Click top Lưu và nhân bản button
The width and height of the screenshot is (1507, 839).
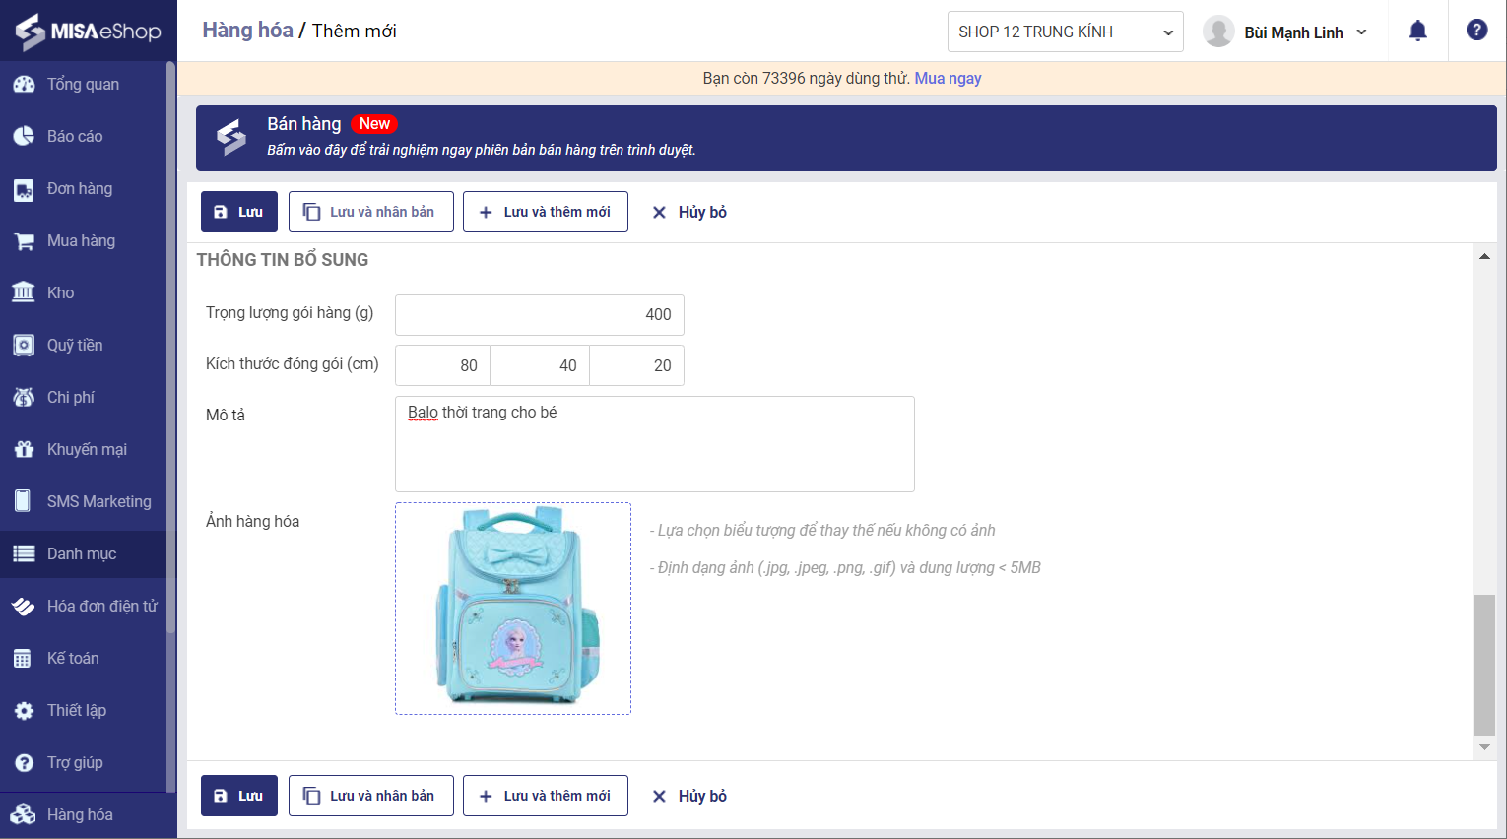(x=371, y=212)
